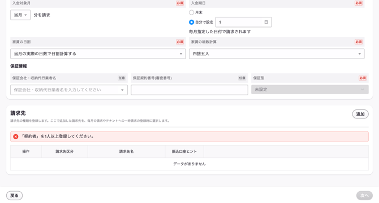Open the 当月 payment month dropdown
Viewport: 379px width, 203px height.
[20, 15]
